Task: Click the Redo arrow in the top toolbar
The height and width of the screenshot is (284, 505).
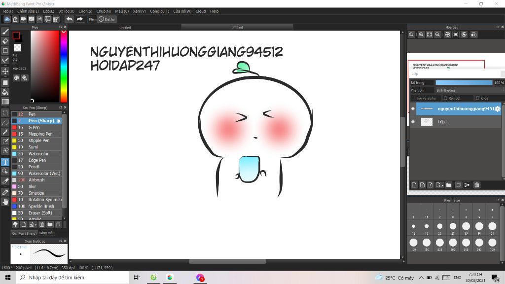Action: pyautogui.click(x=79, y=19)
